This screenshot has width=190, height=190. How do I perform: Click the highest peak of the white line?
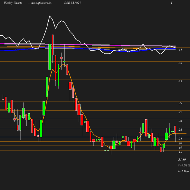(50, 16)
